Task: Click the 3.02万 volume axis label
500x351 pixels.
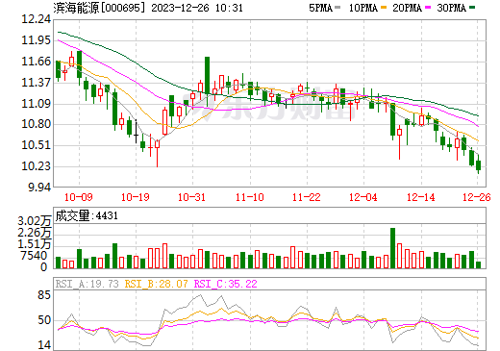Action: [35, 221]
